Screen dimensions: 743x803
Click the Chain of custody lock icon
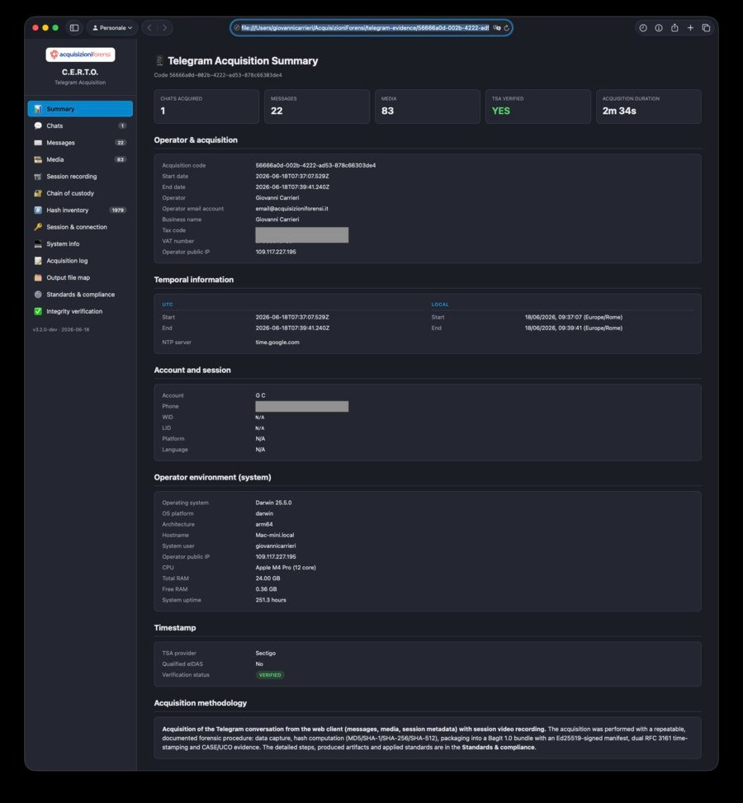tap(38, 193)
